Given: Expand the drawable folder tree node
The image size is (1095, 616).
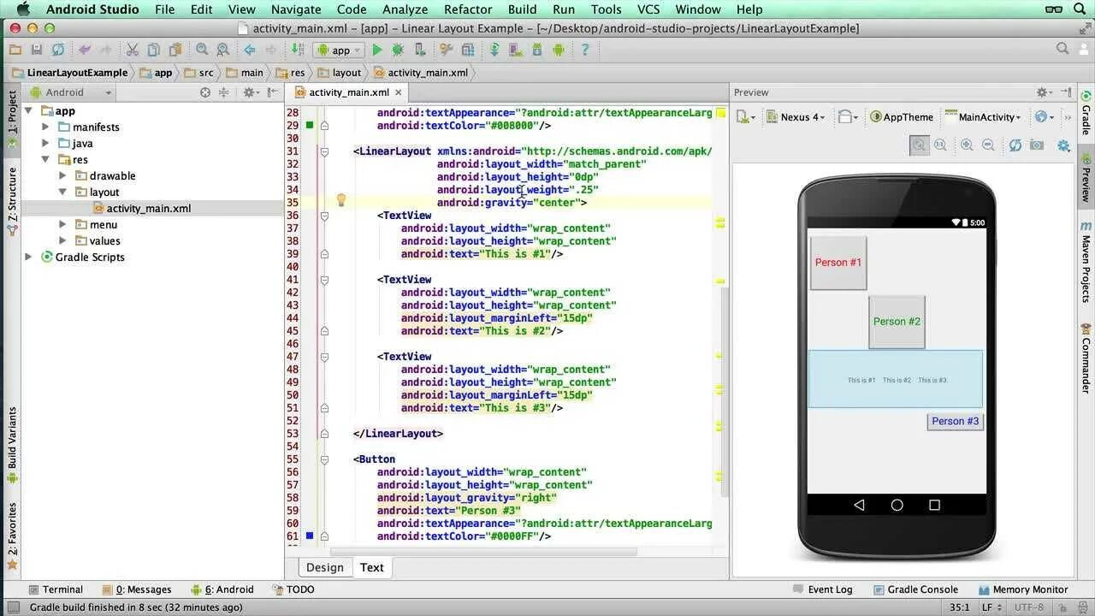Looking at the screenshot, I should (x=62, y=175).
